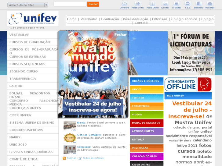Click the Todas as notícias edit icon
The width and height of the screenshot is (222, 166).
tap(80, 158)
